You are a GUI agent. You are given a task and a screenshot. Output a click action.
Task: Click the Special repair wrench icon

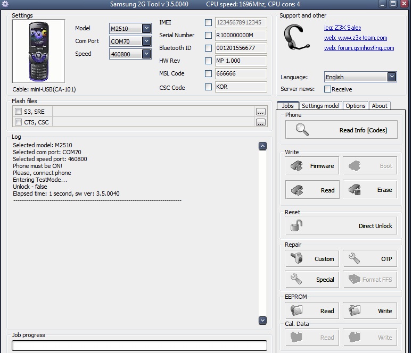[x=296, y=279]
